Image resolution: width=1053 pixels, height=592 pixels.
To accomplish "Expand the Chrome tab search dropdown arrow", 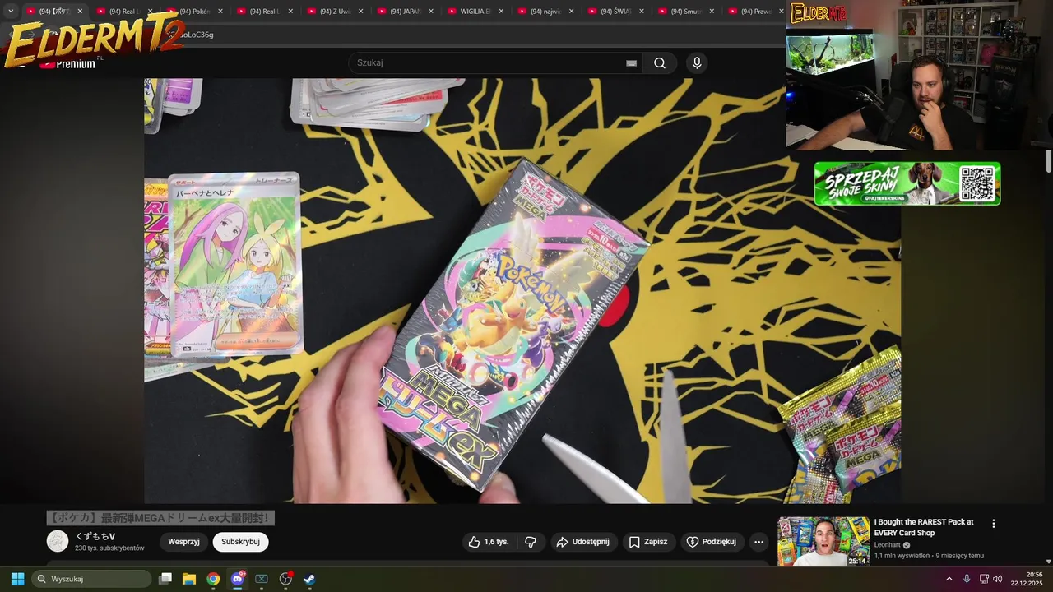I will pos(11,12).
